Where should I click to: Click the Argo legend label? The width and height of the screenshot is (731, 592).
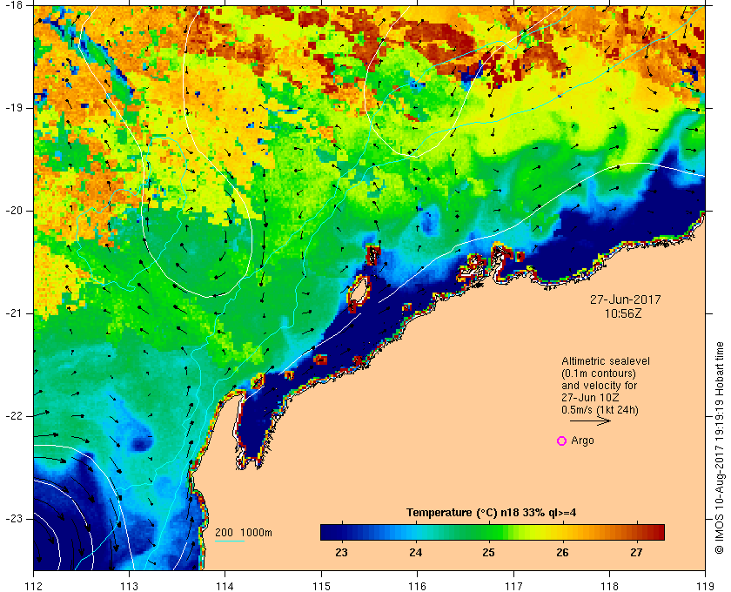[582, 441]
